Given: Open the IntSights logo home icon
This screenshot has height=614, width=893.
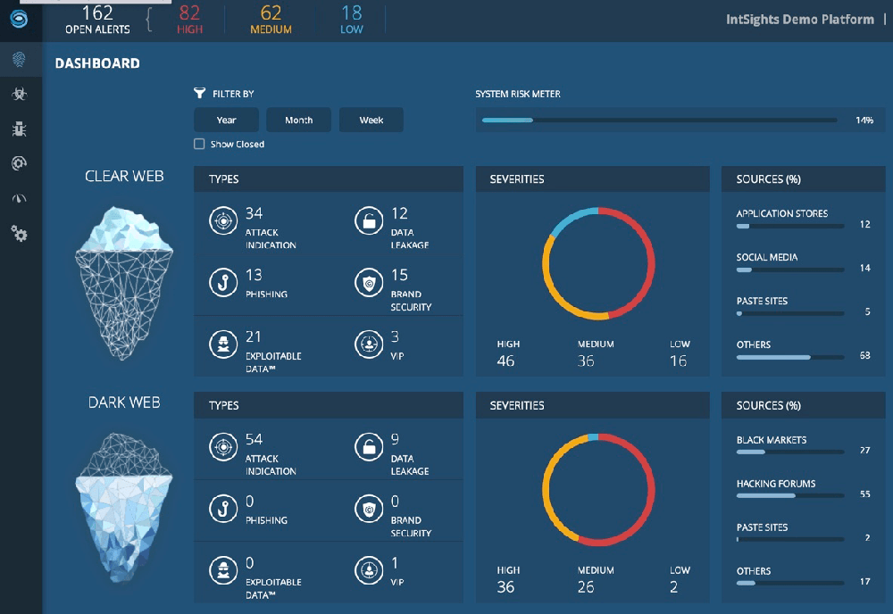Looking at the screenshot, I should 20,21.
